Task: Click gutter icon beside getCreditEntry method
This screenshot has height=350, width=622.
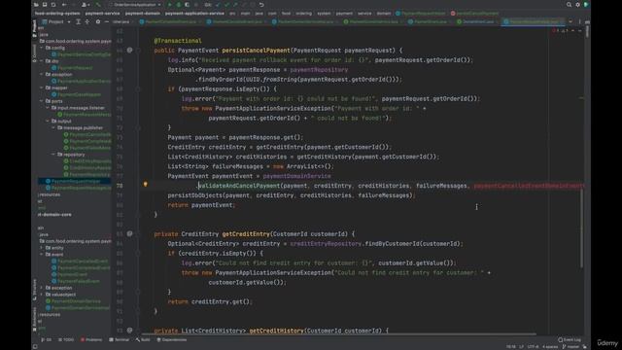Action: tap(129, 233)
